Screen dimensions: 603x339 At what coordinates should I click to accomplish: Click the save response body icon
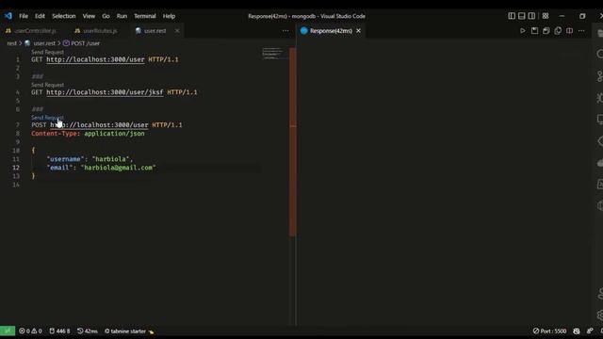click(x=546, y=31)
